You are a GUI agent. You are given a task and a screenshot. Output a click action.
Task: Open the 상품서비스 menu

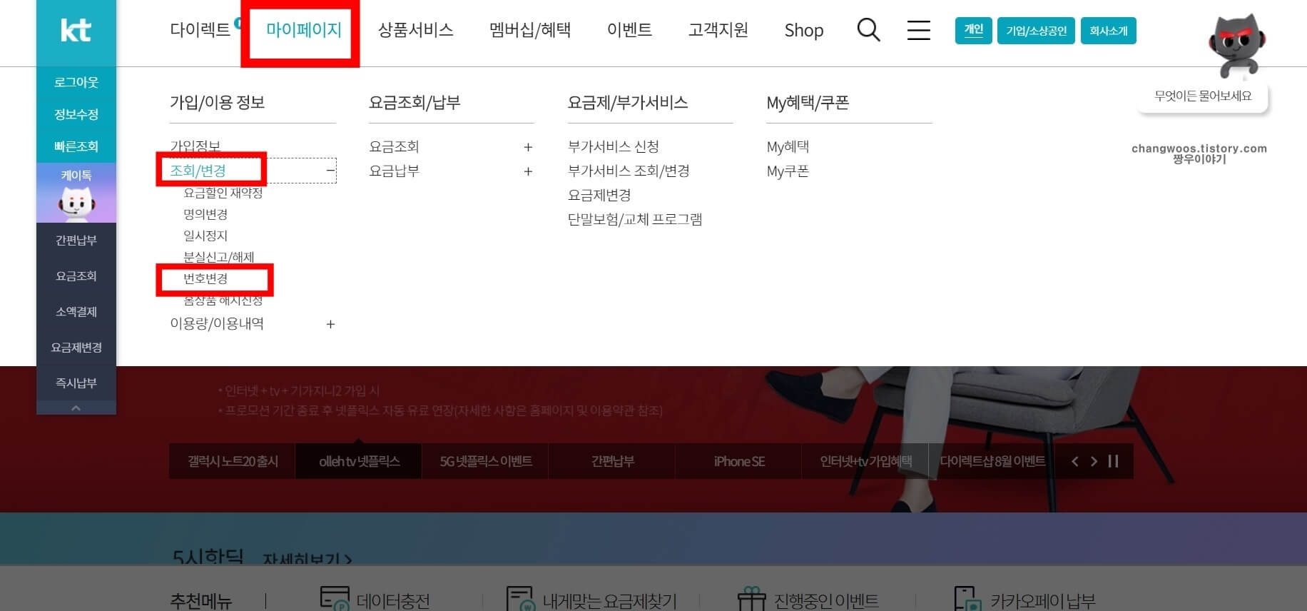coord(415,30)
